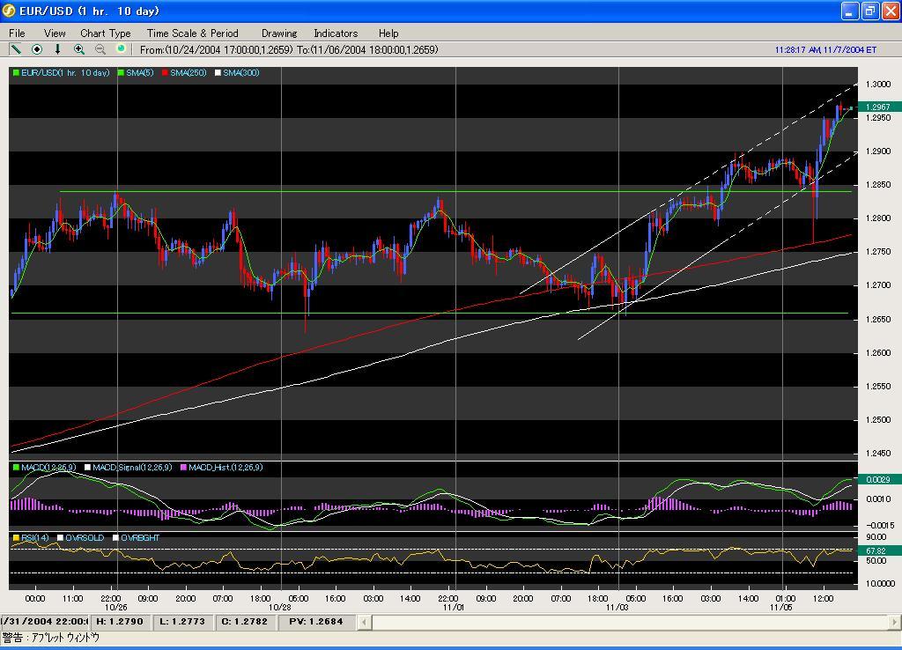
Task: Click the RSI value tag 67.82
Action: [879, 551]
